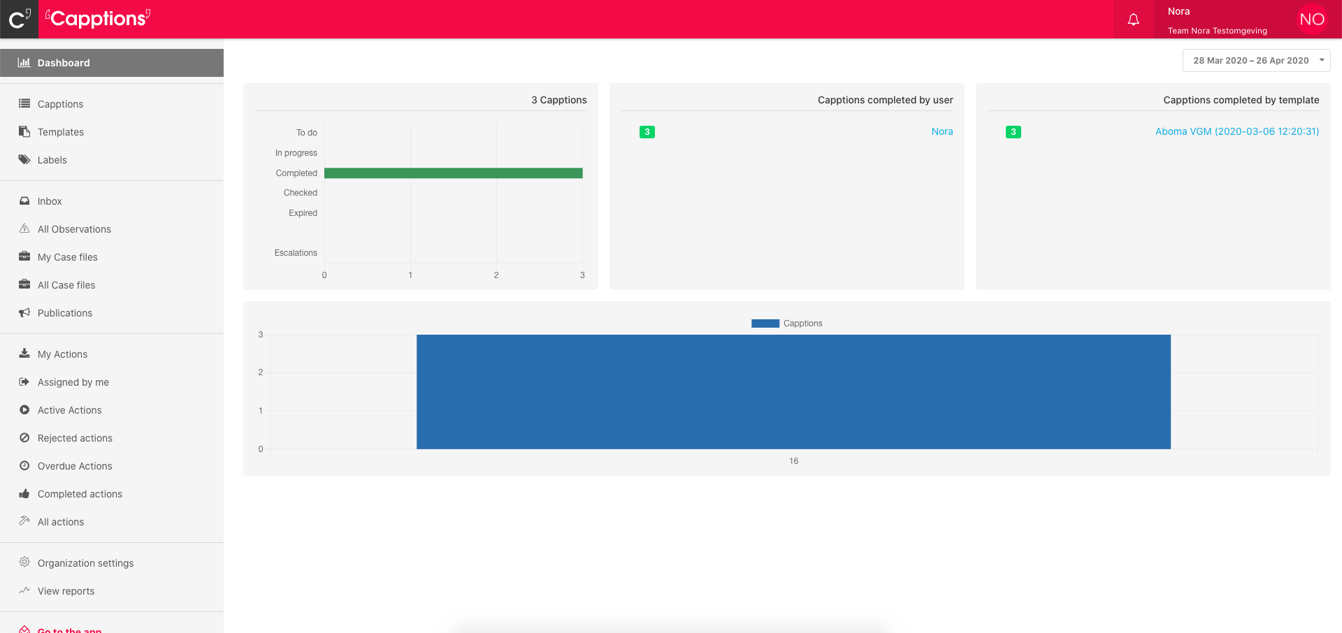Click the Active Actions play icon
Screen dimensions: 1342x633
click(24, 409)
